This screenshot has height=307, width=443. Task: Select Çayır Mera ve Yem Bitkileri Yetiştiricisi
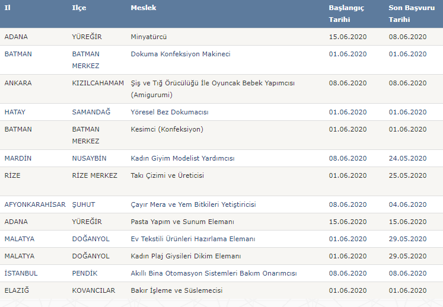(x=193, y=204)
